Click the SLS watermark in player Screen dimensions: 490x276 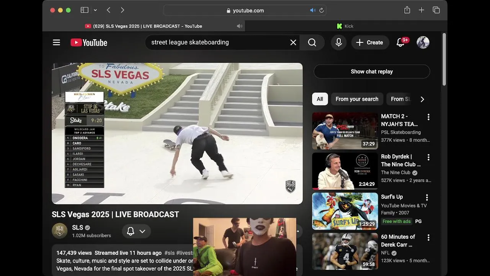[291, 186]
